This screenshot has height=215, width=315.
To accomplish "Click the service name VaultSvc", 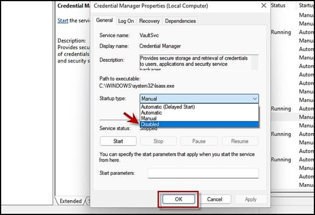I will pyautogui.click(x=149, y=36).
